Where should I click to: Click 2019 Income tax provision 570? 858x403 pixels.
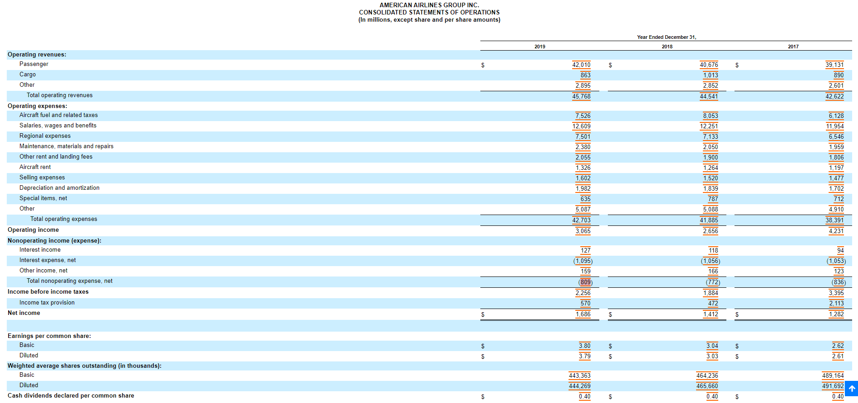pyautogui.click(x=585, y=304)
